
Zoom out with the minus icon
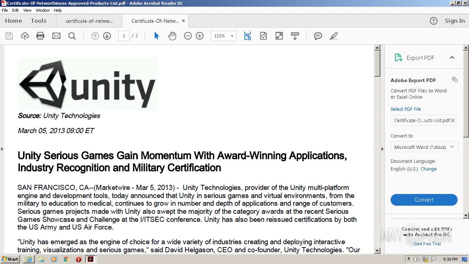(188, 36)
